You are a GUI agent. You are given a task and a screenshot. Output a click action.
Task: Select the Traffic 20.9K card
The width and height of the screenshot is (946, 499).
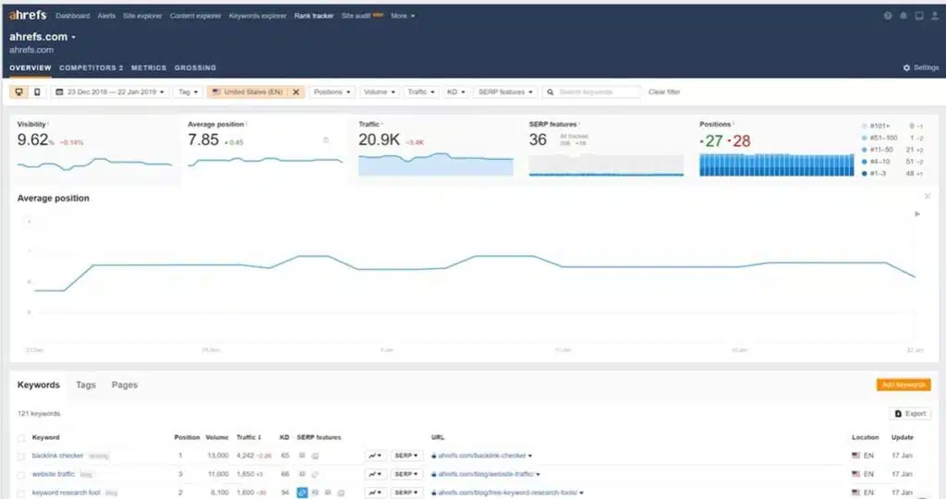(x=436, y=148)
